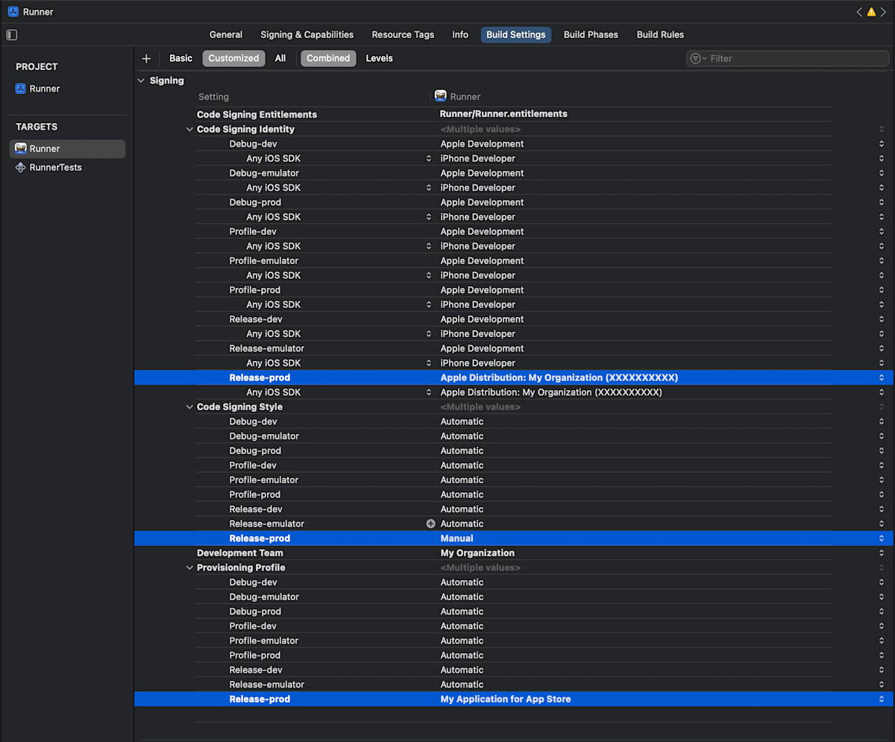Select Profile-emulator under Provisioning Profile
895x742 pixels.
point(264,641)
